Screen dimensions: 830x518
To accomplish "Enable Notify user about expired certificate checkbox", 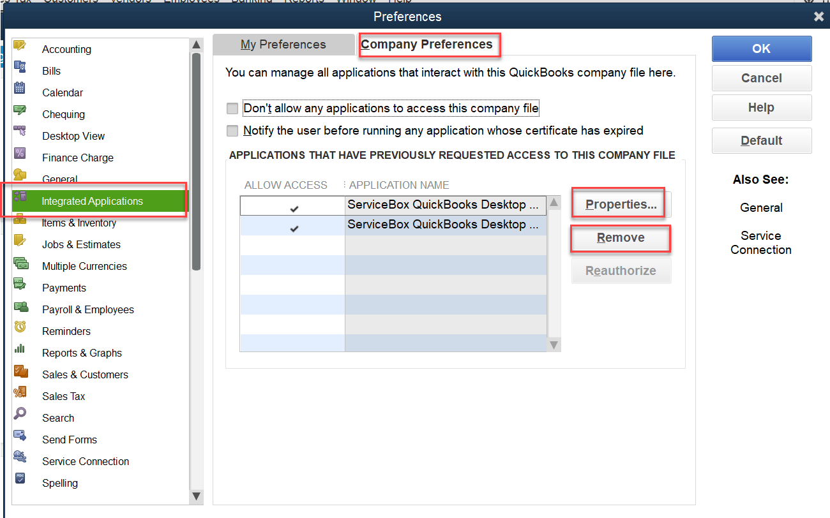I will [x=232, y=131].
